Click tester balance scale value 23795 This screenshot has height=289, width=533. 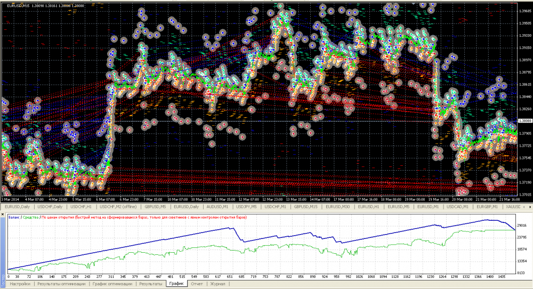click(x=522, y=237)
